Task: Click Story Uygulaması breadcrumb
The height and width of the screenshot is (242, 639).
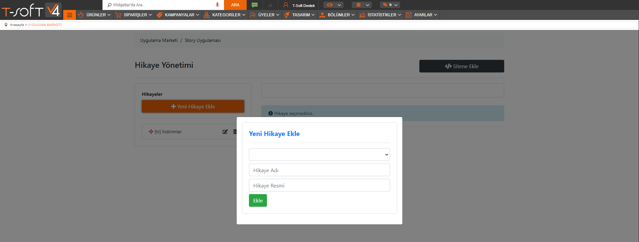Action: pyautogui.click(x=203, y=40)
